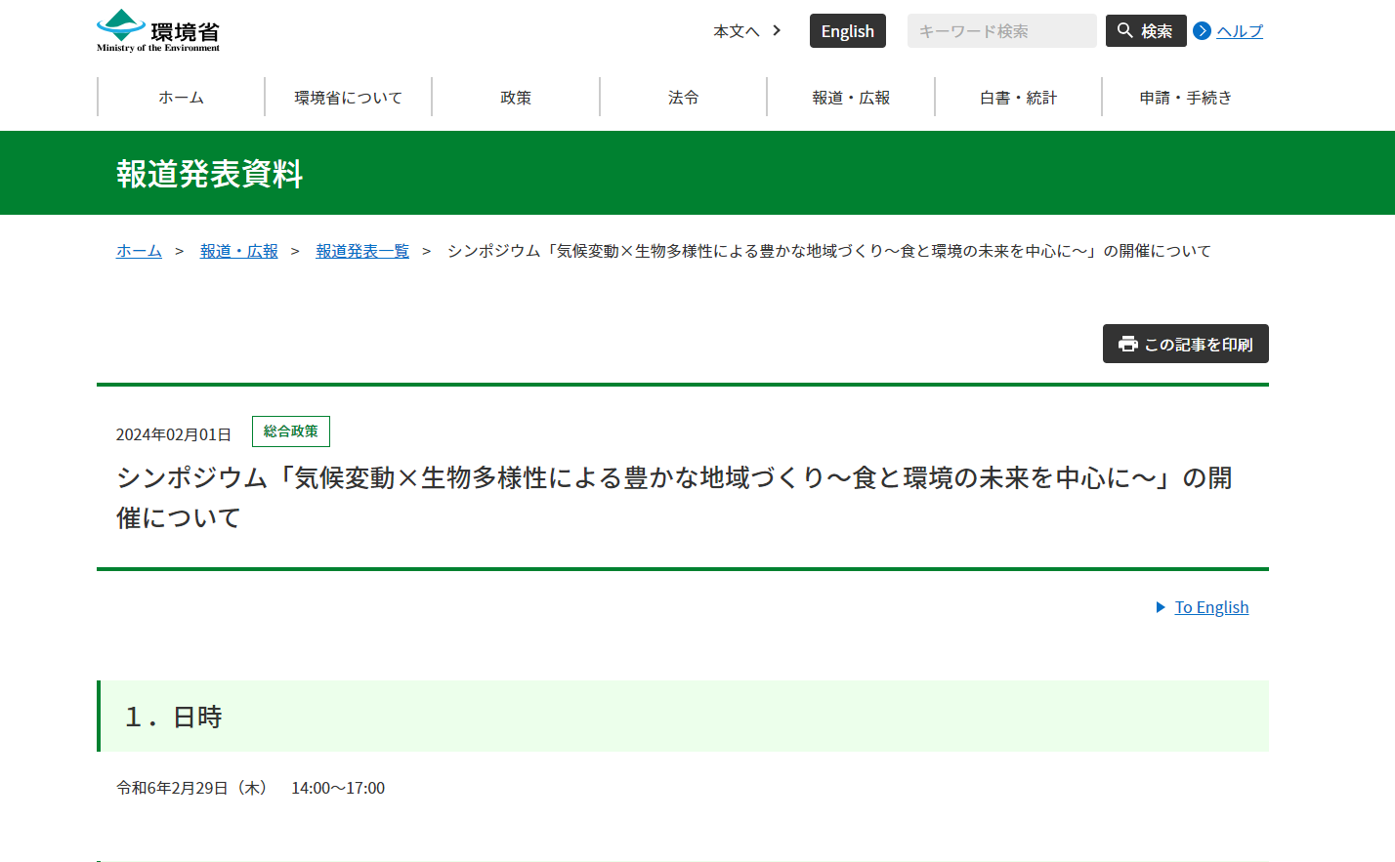This screenshot has height=862, width=1395.
Task: Click the chevron next to 本文へ
Action: (x=777, y=30)
